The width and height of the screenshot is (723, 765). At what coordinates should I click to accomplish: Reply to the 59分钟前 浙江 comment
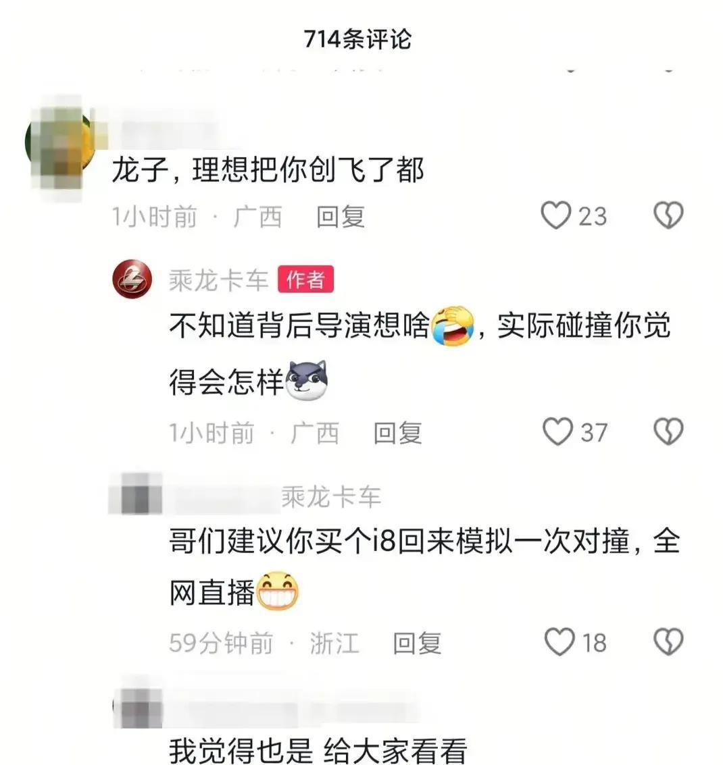coord(417,643)
